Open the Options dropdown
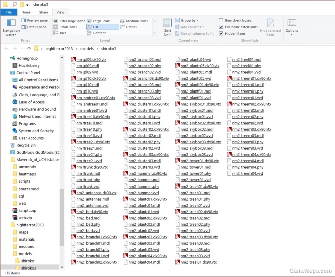335x277 pixels. (292, 27)
